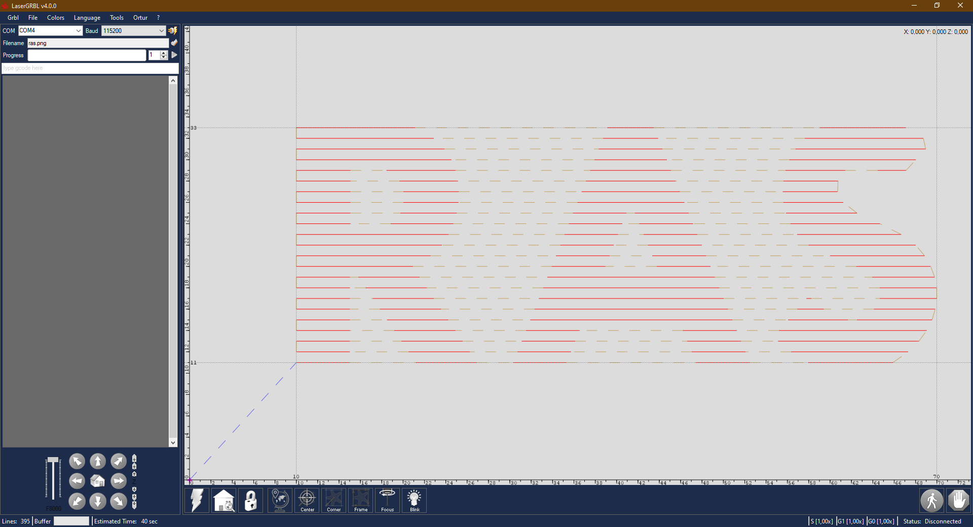
Task: Open the Ortur menu
Action: point(140,18)
